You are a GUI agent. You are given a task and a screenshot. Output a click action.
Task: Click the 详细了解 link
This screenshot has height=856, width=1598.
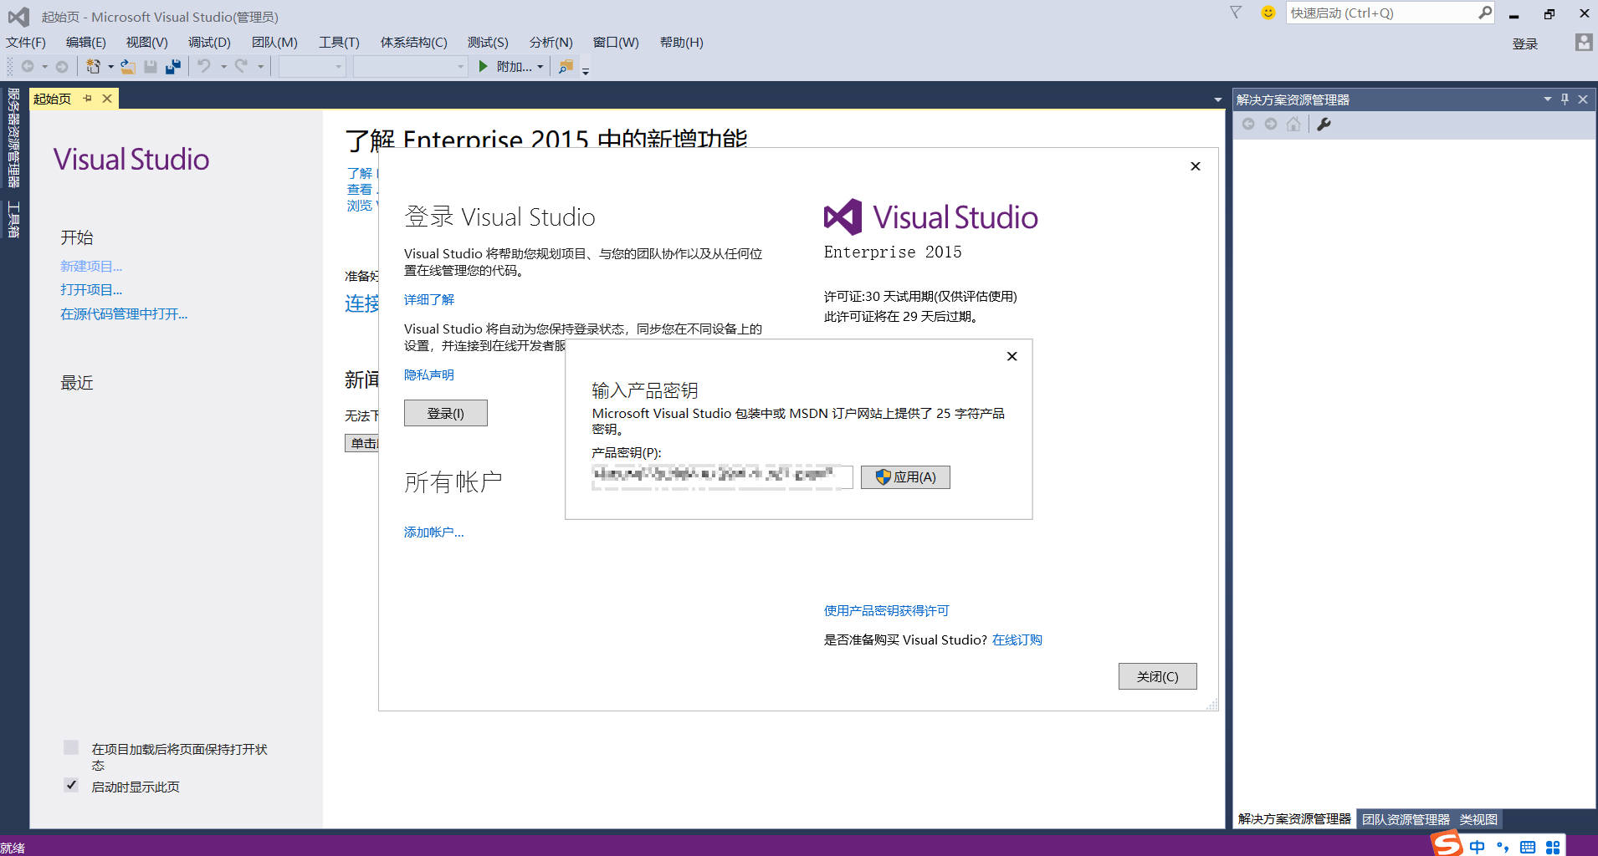(429, 299)
